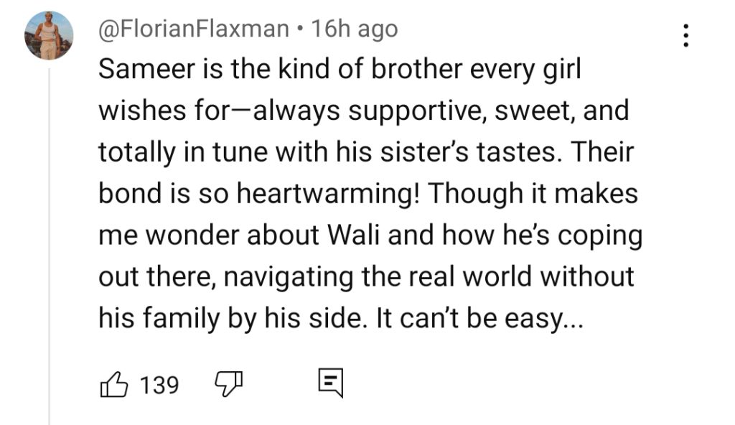735x425 pixels.
Task: Click the 139 like count
Action: 159,386
